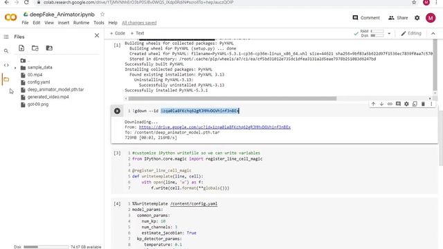Open Help menu
The height and width of the screenshot is (249, 443).
(x=113, y=23)
